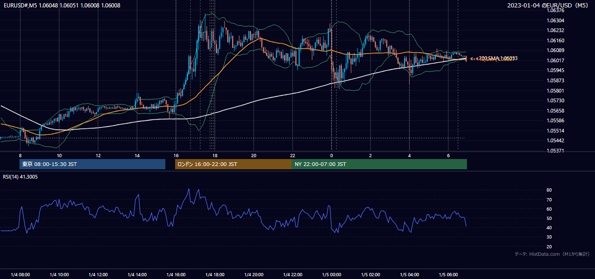This screenshot has height=279, width=595.
Task: Click price axis label 1.05514
Action: pyautogui.click(x=555, y=131)
